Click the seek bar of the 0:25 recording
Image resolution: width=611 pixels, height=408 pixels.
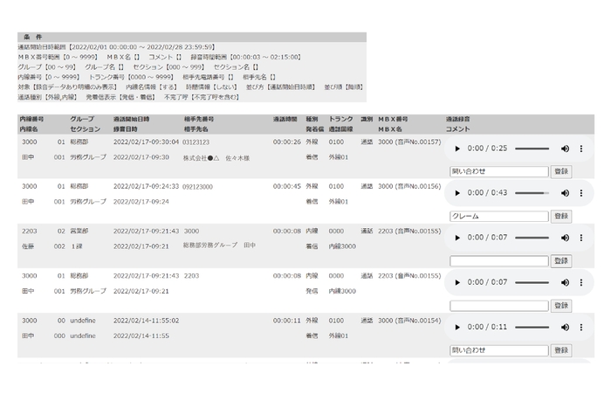532,149
